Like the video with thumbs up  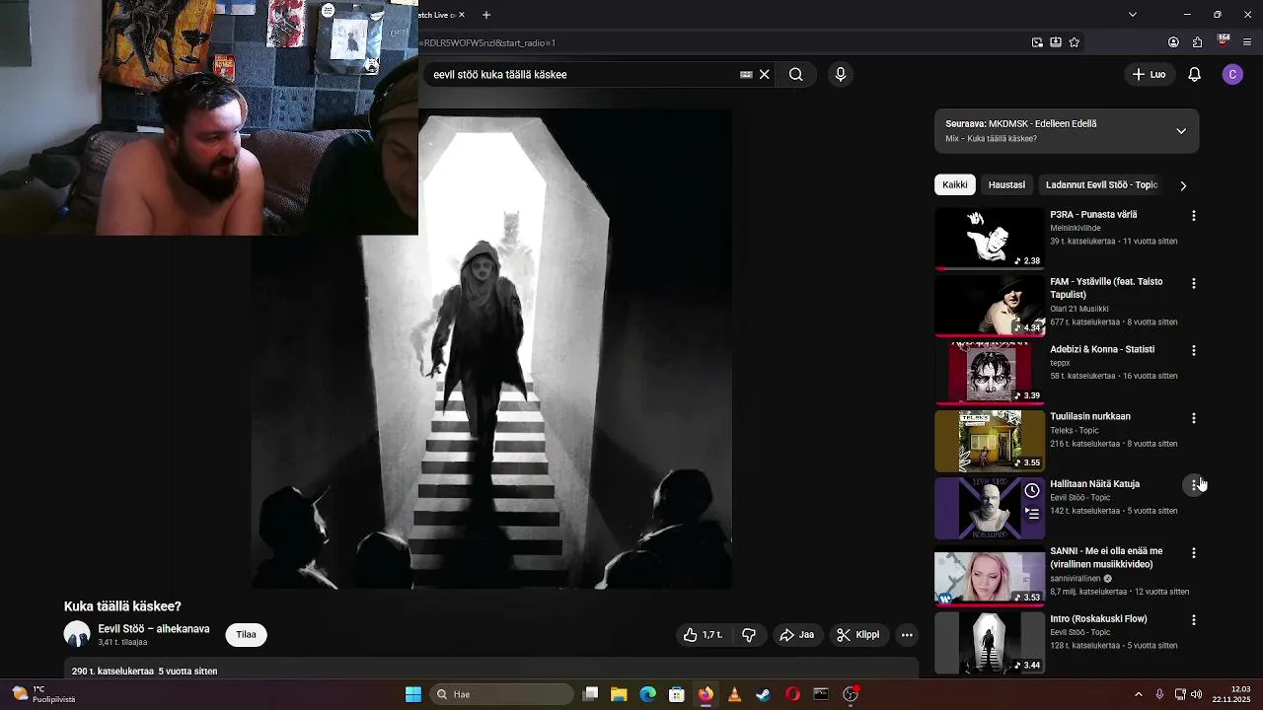(703, 635)
